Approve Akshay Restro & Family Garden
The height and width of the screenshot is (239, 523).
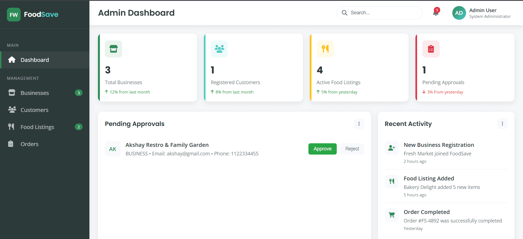(322, 149)
